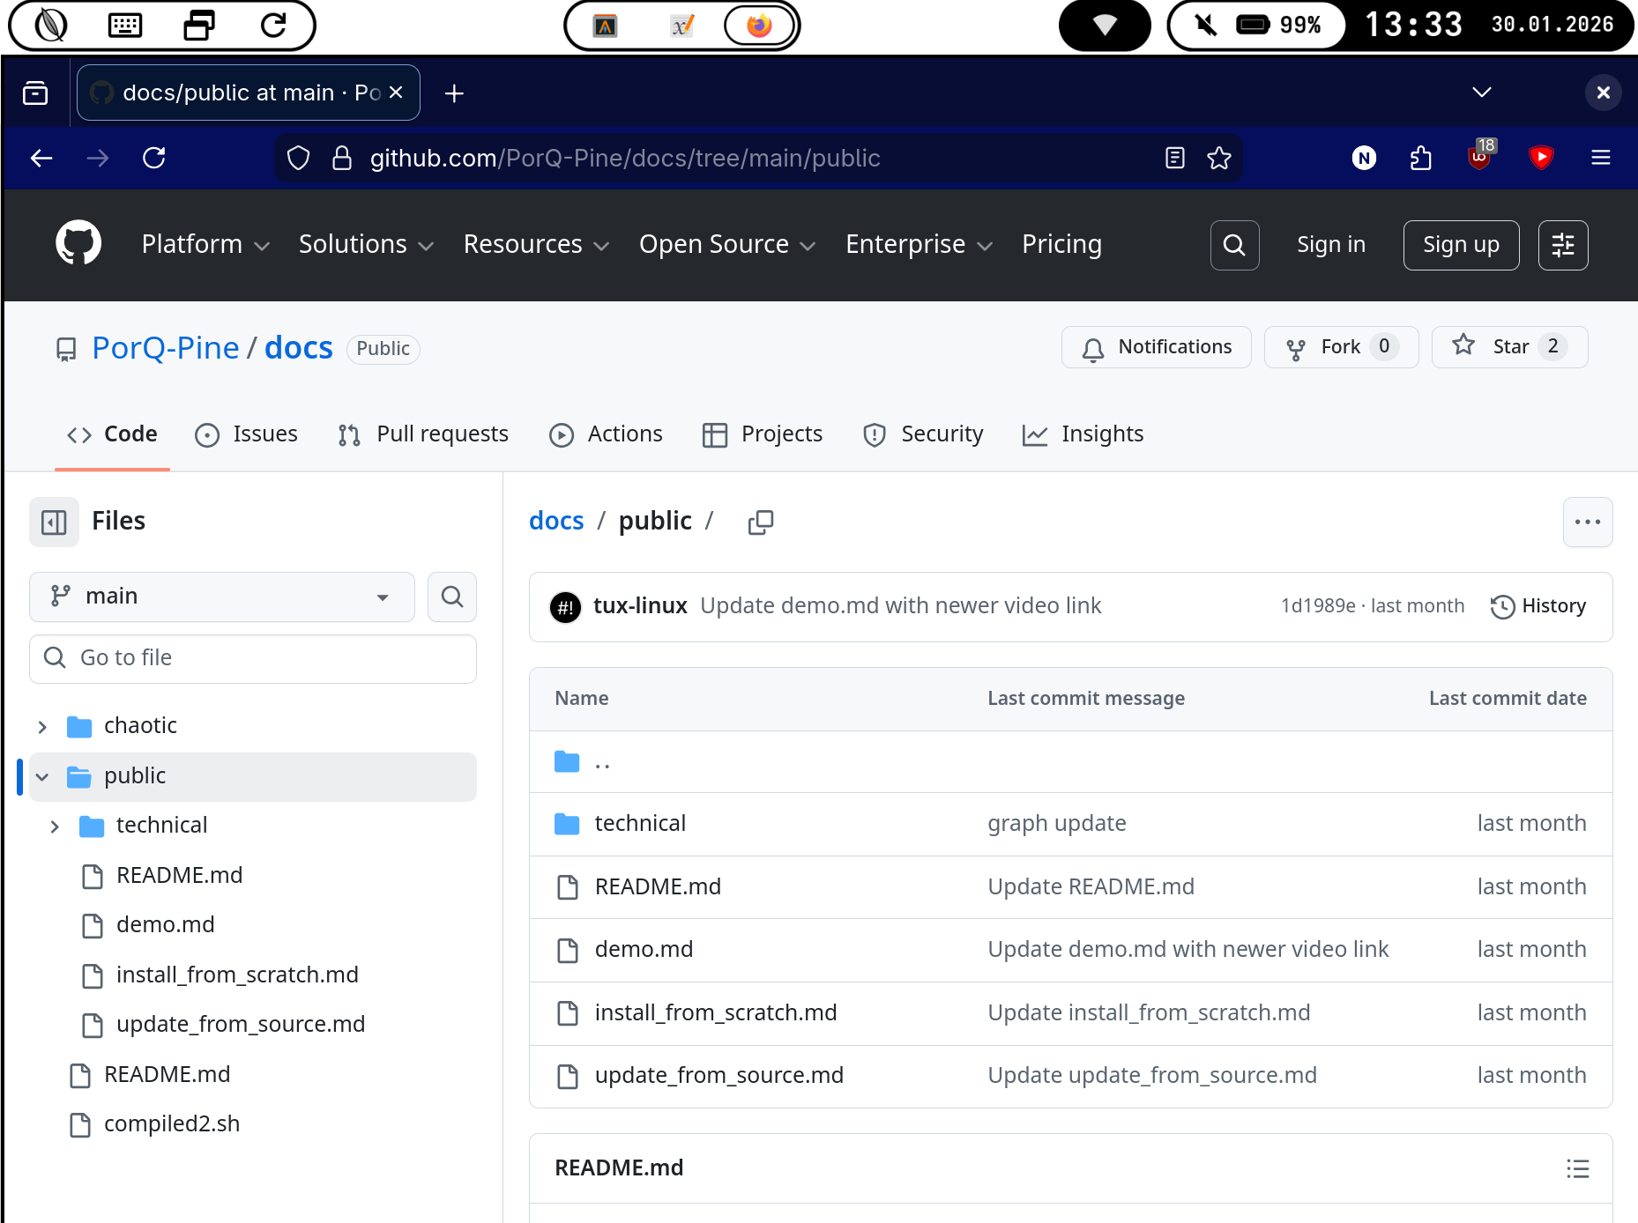Star the docs repository
This screenshot has width=1638, height=1223.
tap(1509, 347)
